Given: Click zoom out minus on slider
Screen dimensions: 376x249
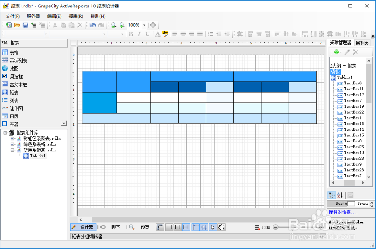Looking at the screenshot, I should (x=276, y=227).
